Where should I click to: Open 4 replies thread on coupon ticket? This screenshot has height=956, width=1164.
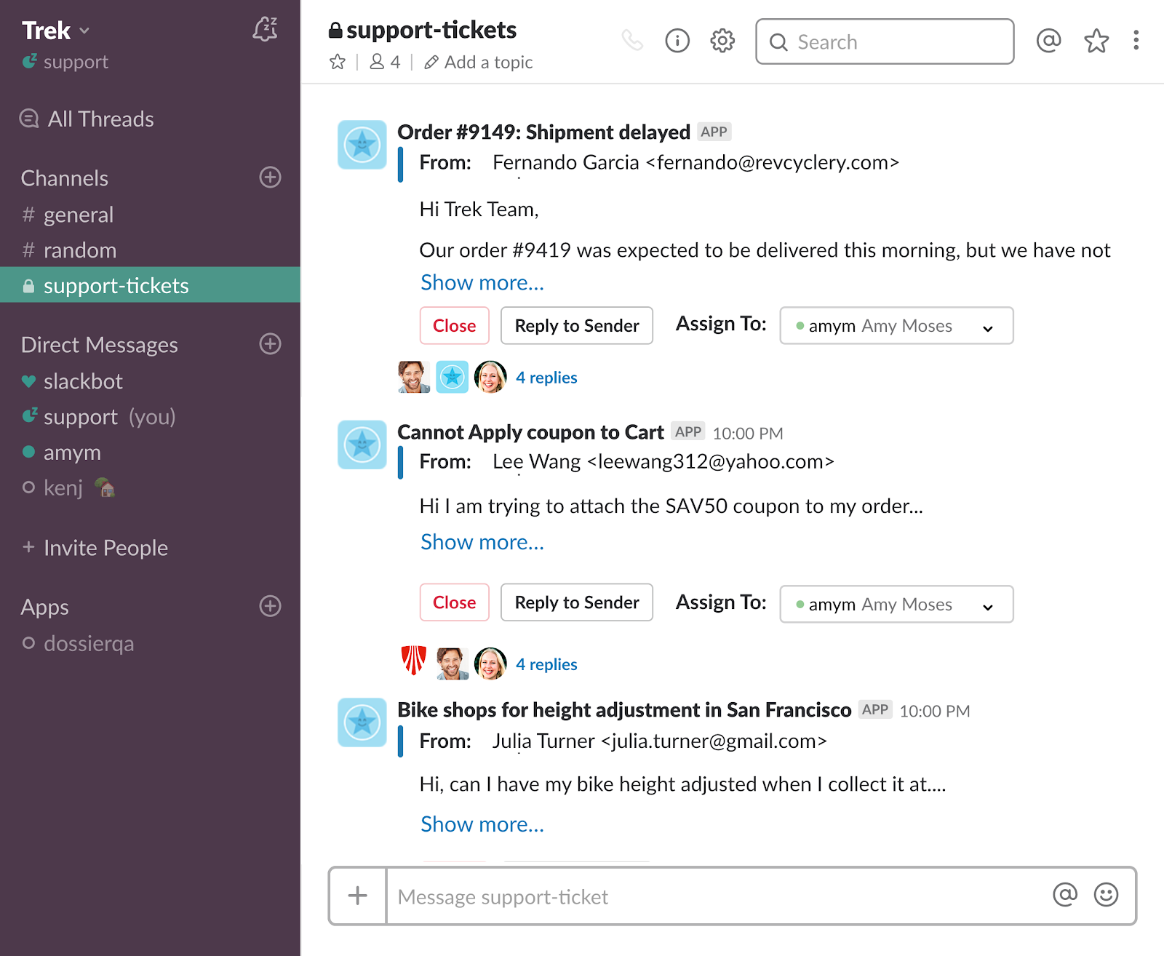546,664
